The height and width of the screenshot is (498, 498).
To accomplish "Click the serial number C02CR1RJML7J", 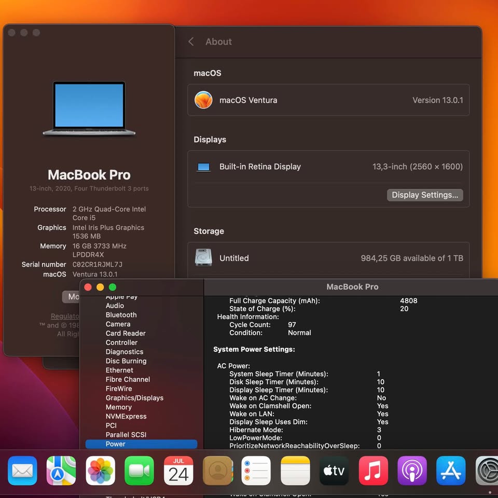I will tap(97, 264).
